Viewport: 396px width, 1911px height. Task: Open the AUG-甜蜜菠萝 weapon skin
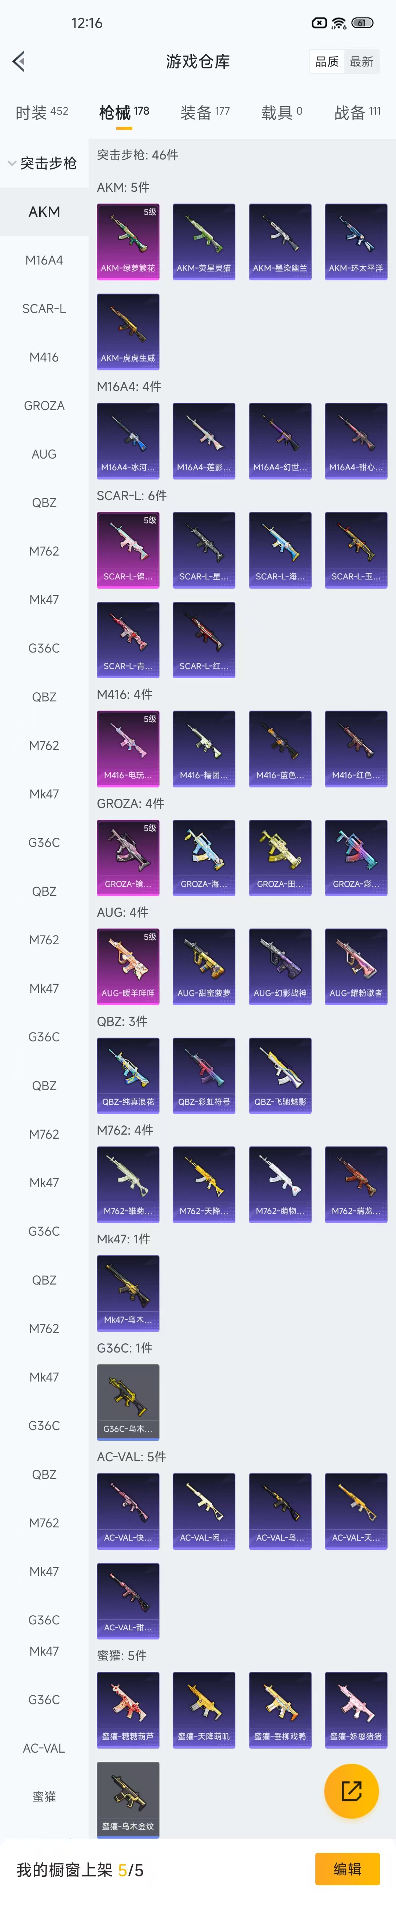pyautogui.click(x=203, y=967)
